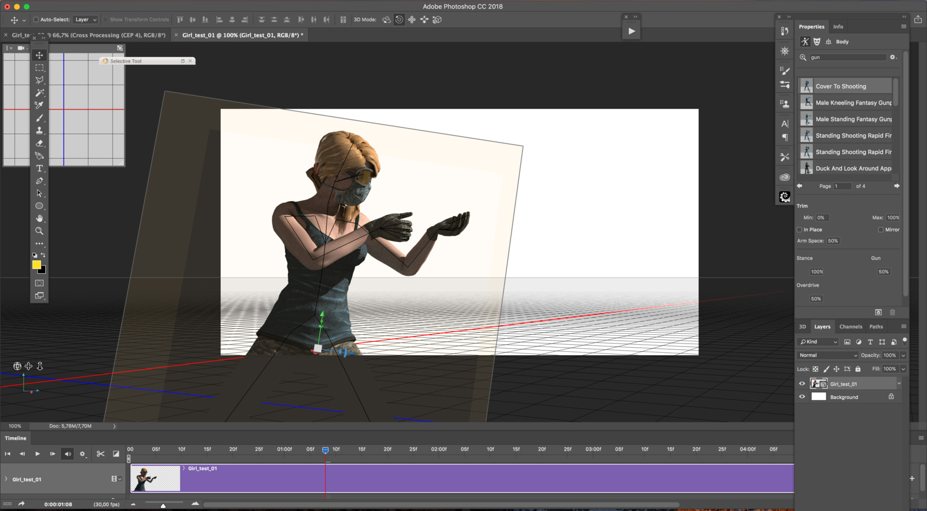The width and height of the screenshot is (927, 511).
Task: Select the Move tool in the toolbox
Action: click(x=39, y=55)
